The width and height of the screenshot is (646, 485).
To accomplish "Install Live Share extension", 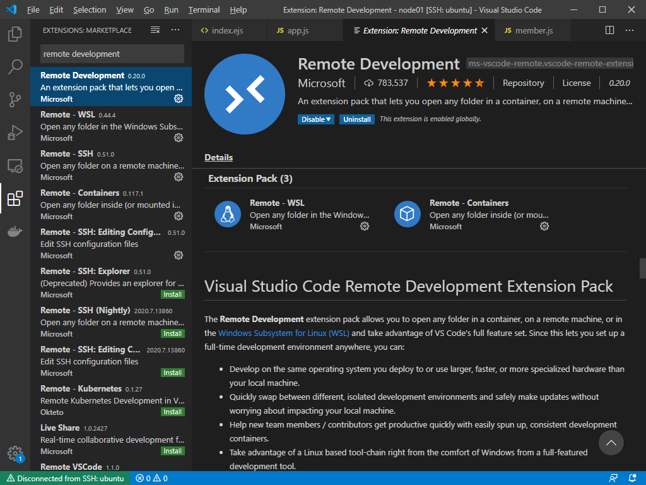I will pyautogui.click(x=173, y=451).
